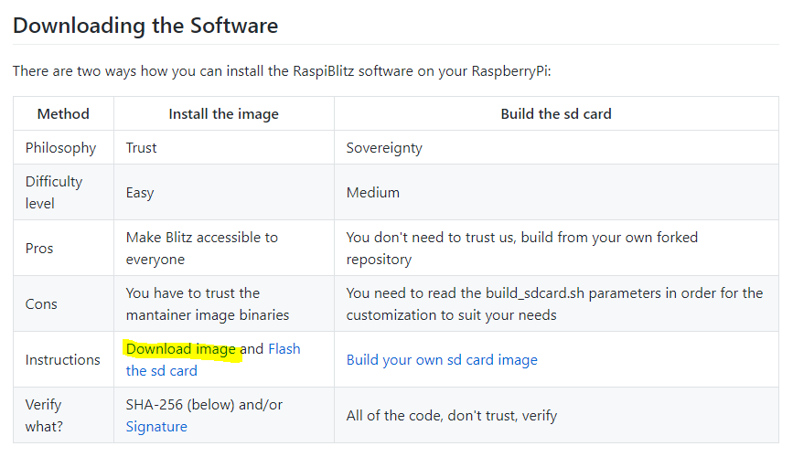The width and height of the screenshot is (793, 457).
Task: Click the Sovereignty cell text
Action: coord(384,148)
